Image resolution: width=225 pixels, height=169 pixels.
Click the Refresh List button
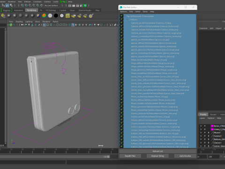click(157, 151)
